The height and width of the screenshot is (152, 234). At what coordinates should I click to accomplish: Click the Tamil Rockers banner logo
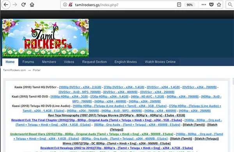click(46, 38)
